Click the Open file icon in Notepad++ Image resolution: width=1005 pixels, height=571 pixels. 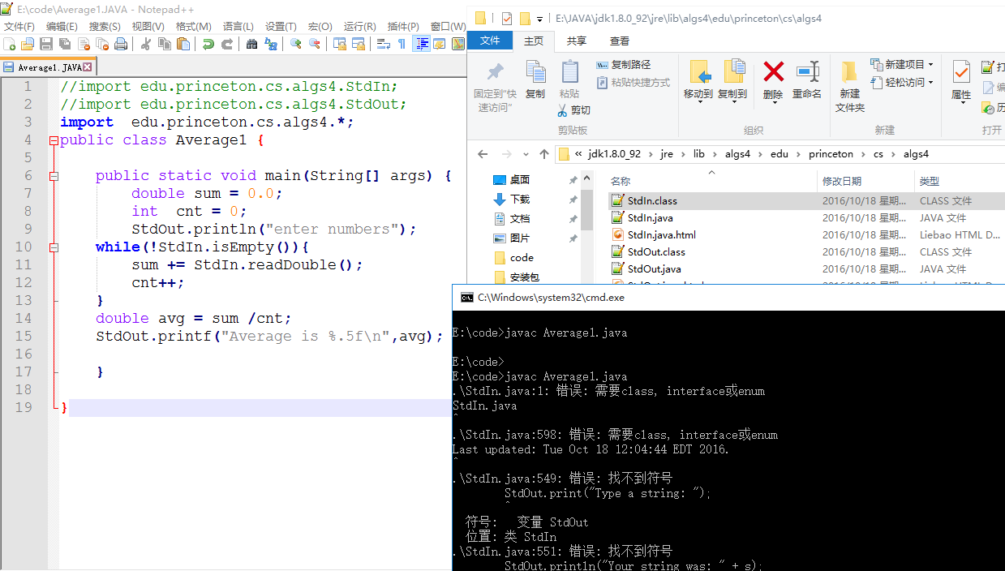point(28,44)
